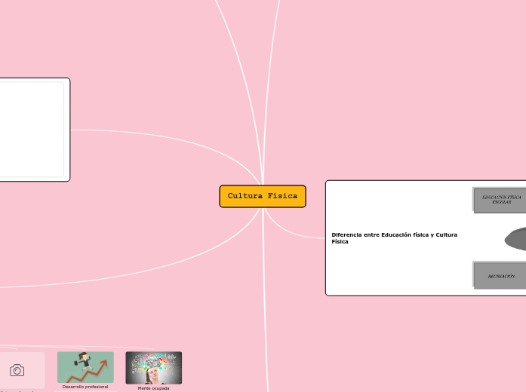
Task: Open the Desarrollo profesional thumbnail image
Action: [x=85, y=367]
